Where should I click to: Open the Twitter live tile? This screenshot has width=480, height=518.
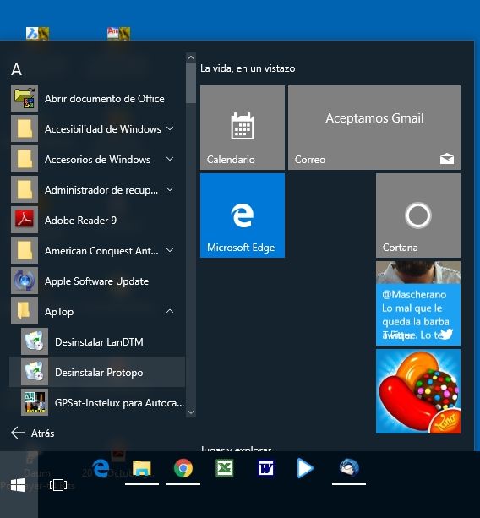click(418, 303)
